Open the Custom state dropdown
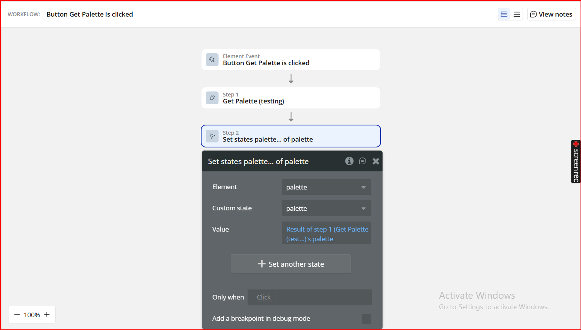The image size is (581, 330). tap(326, 208)
